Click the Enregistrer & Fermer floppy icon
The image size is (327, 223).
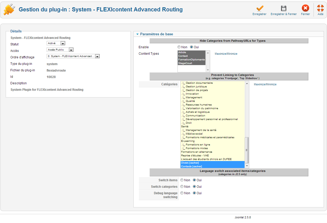(284, 8)
